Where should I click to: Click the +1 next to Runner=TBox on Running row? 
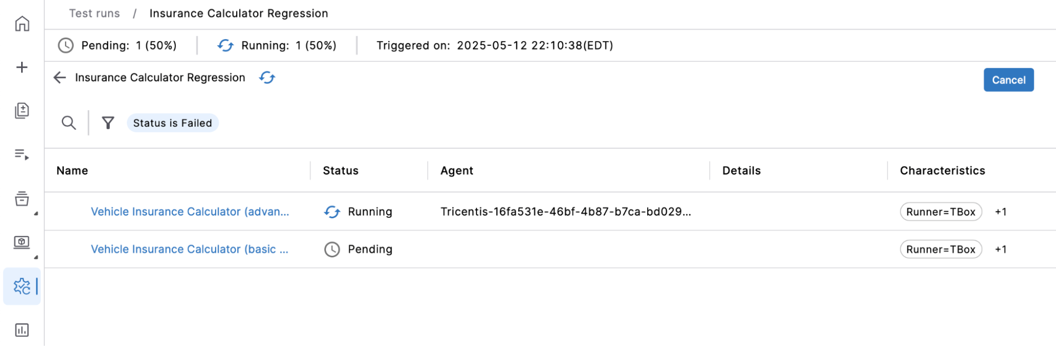(x=1001, y=212)
